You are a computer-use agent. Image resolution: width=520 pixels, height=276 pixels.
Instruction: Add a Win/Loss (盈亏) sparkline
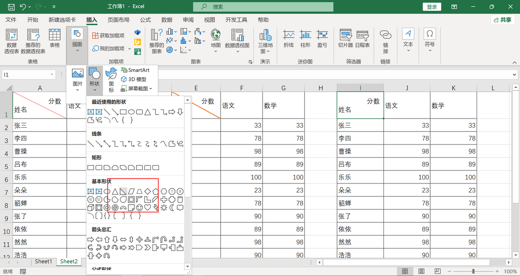322,38
